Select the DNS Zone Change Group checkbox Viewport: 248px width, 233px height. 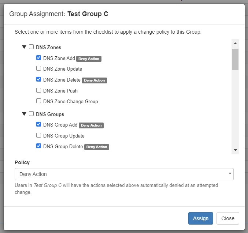point(38,101)
